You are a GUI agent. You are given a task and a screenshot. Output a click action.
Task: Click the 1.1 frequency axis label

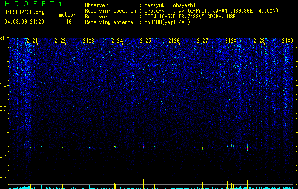click(x=4, y=61)
